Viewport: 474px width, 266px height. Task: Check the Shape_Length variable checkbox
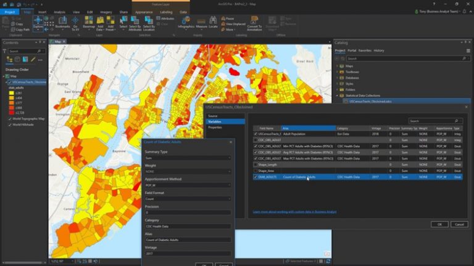coord(256,164)
